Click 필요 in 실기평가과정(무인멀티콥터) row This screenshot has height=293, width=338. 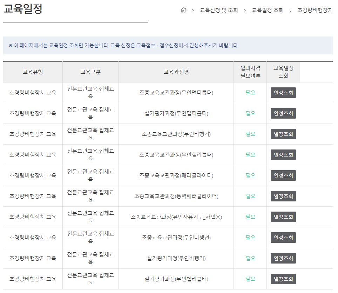coord(250,113)
